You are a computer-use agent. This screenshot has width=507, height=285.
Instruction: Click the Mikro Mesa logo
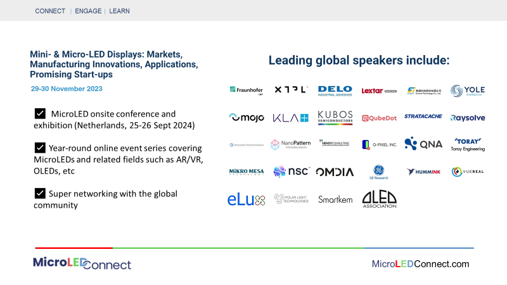point(247,172)
